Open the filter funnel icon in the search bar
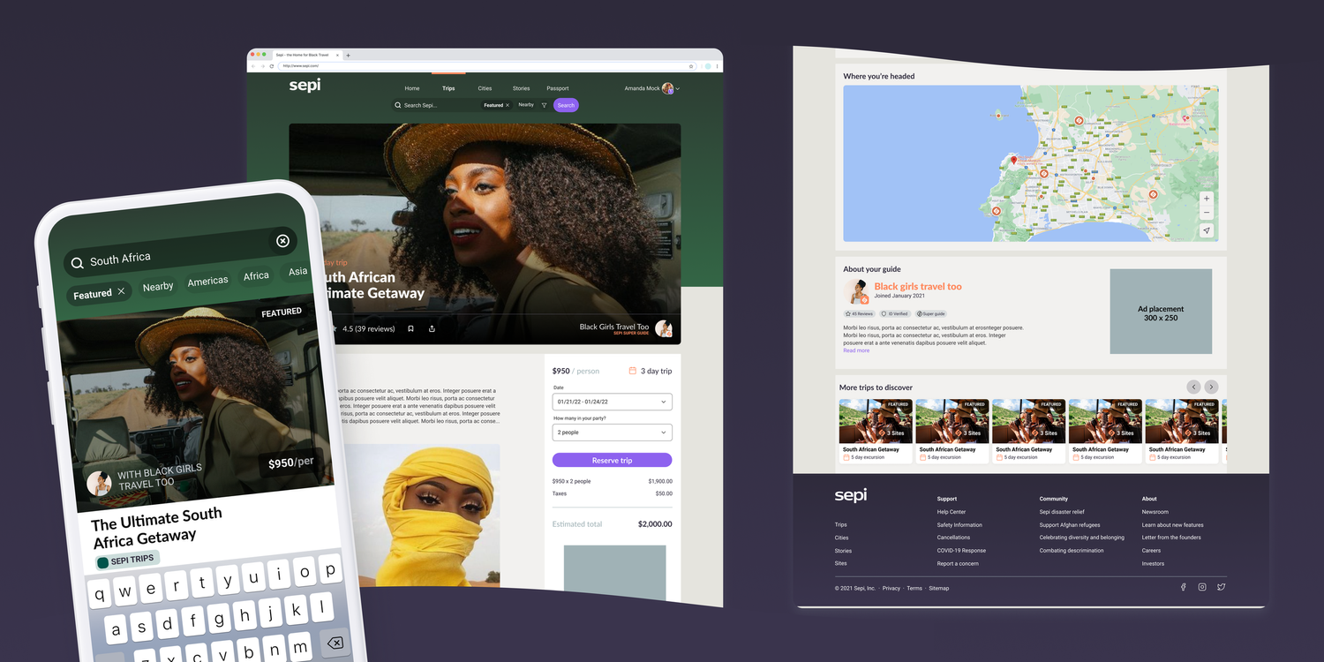 pyautogui.click(x=544, y=105)
